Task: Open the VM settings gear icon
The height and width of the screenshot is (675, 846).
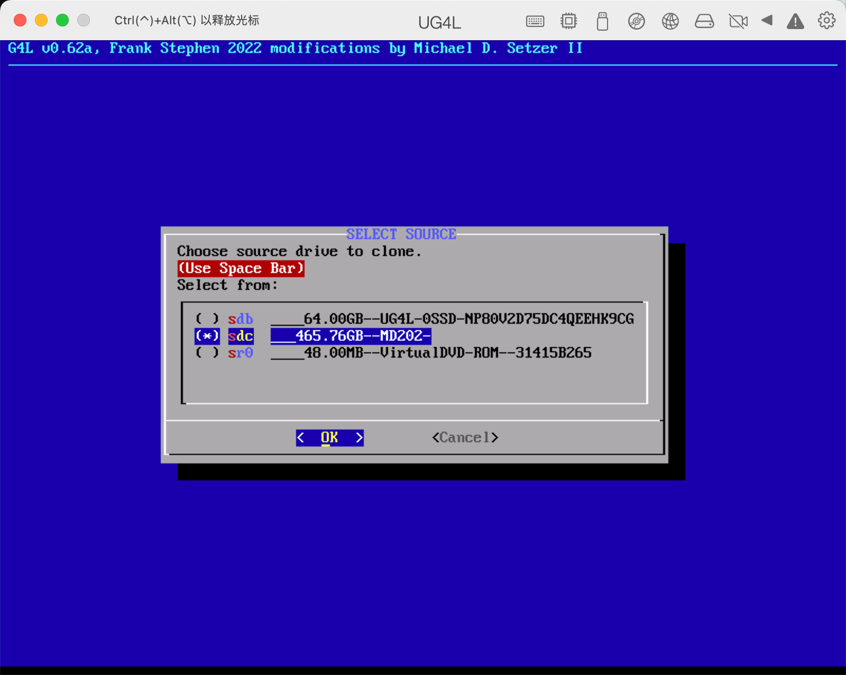Action: click(825, 20)
